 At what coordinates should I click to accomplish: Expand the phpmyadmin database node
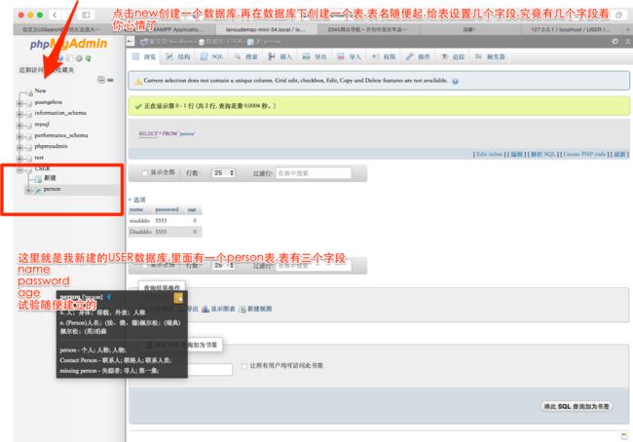[x=19, y=147]
